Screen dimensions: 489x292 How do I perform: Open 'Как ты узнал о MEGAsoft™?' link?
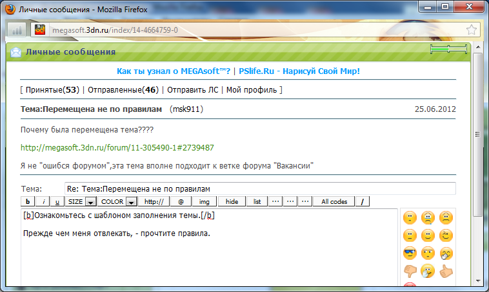coord(174,71)
